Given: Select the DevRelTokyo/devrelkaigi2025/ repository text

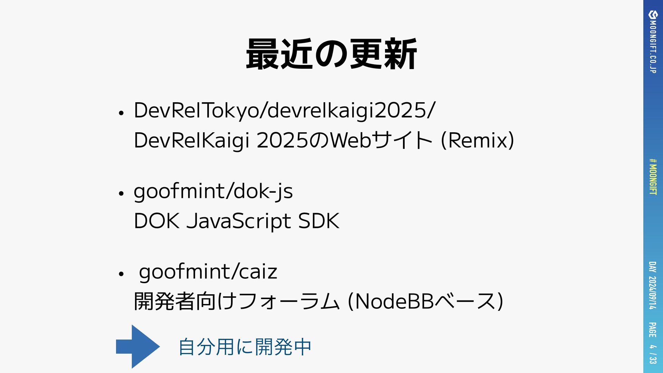Looking at the screenshot, I should coord(285,111).
